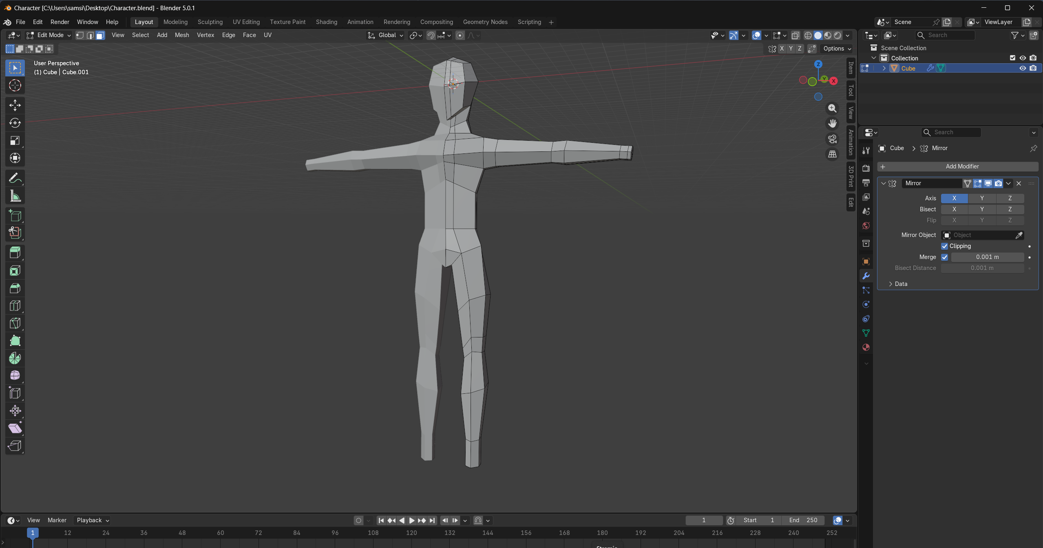This screenshot has height=548, width=1043.
Task: Open the Modifiers wrench properties tab
Action: [x=866, y=276]
